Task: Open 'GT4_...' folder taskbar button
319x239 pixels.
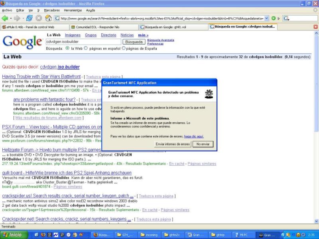Action: tap(126, 235)
